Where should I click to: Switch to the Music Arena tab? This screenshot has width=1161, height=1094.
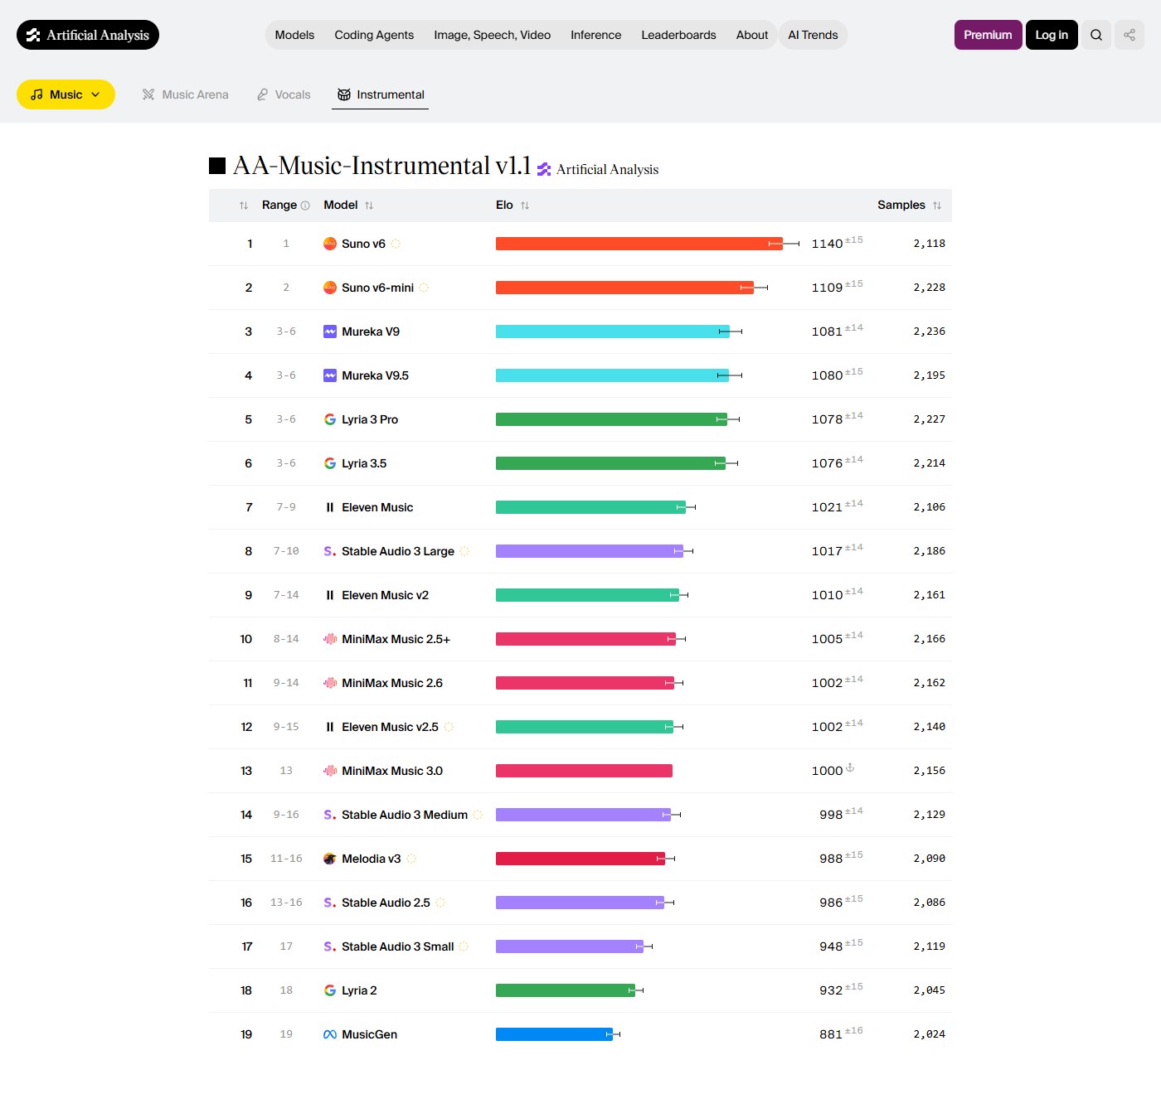click(x=185, y=94)
